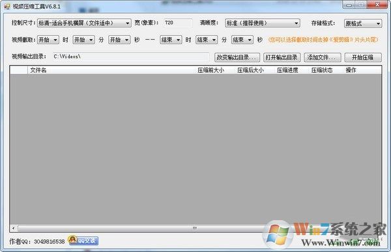
Task: Open the end second 结束 dropdown before 秒
Action: coord(242,40)
